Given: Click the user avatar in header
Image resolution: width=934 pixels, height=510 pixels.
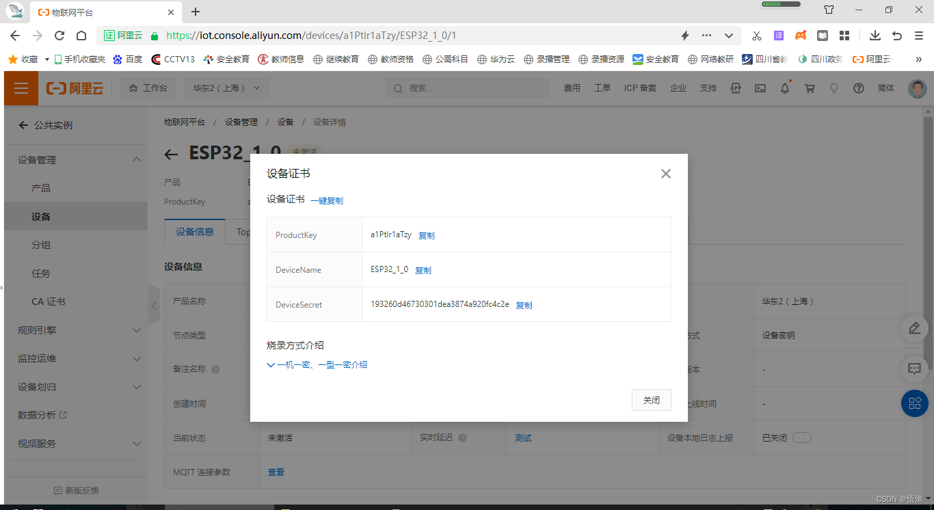Looking at the screenshot, I should tap(917, 88).
